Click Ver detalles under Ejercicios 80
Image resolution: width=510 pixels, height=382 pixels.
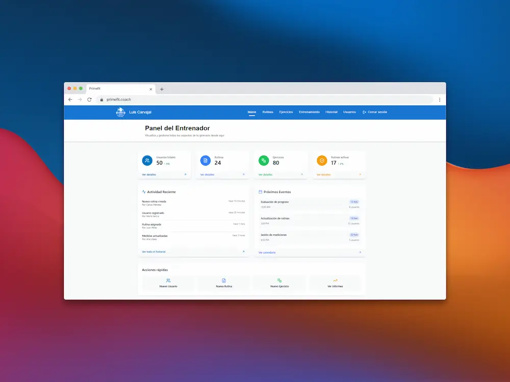point(265,175)
